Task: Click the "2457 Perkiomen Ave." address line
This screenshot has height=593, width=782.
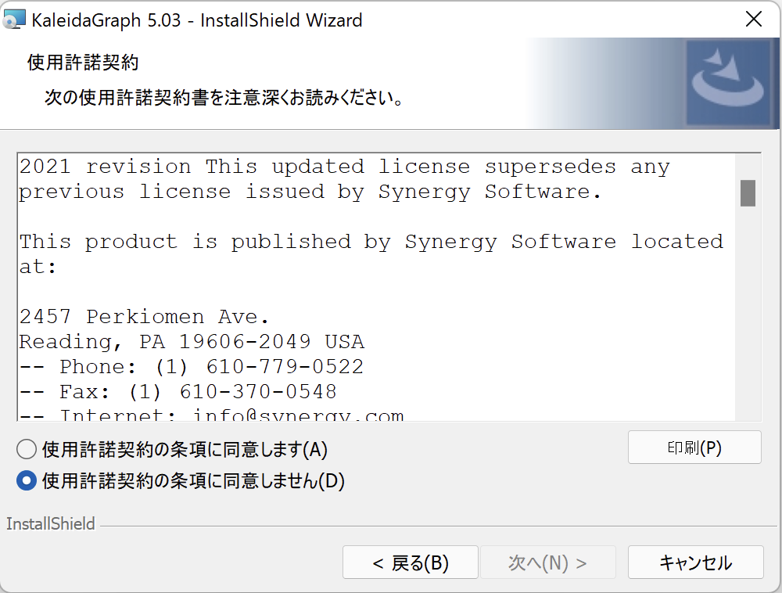Action: 145,317
